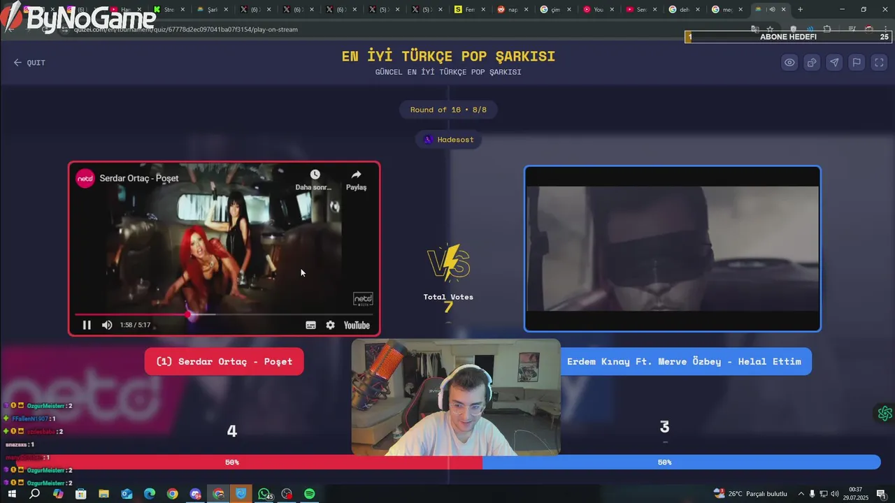Switch to the 'meg' Google tab
Viewport: 895px width, 503px height.
coord(727,10)
